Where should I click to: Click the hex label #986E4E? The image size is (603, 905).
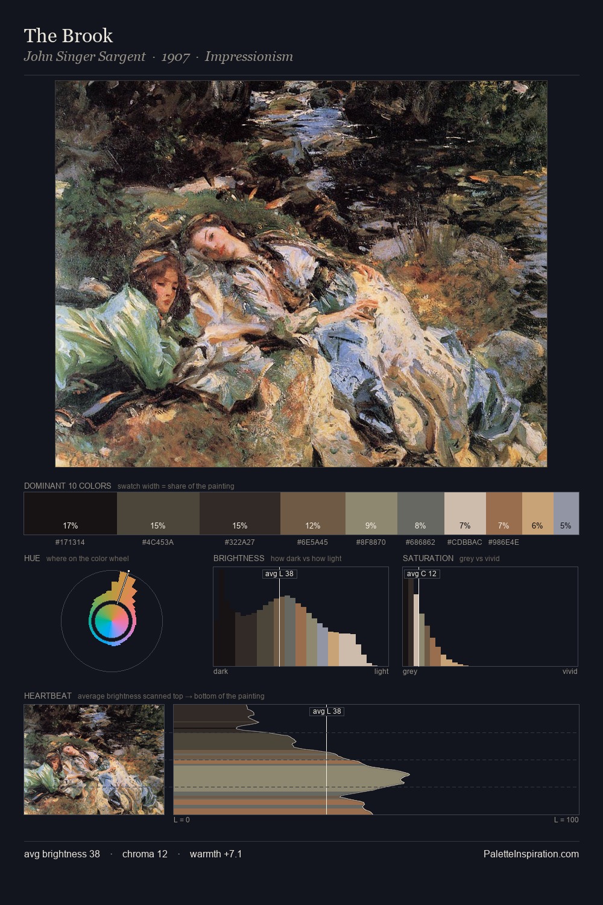click(x=504, y=542)
